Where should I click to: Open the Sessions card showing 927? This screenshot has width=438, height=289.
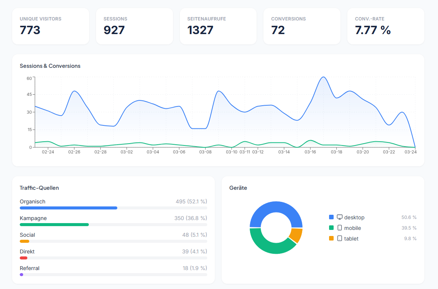click(134, 26)
